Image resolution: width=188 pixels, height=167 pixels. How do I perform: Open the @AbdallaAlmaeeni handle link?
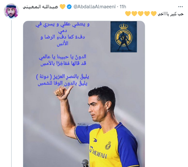coord(94,7)
